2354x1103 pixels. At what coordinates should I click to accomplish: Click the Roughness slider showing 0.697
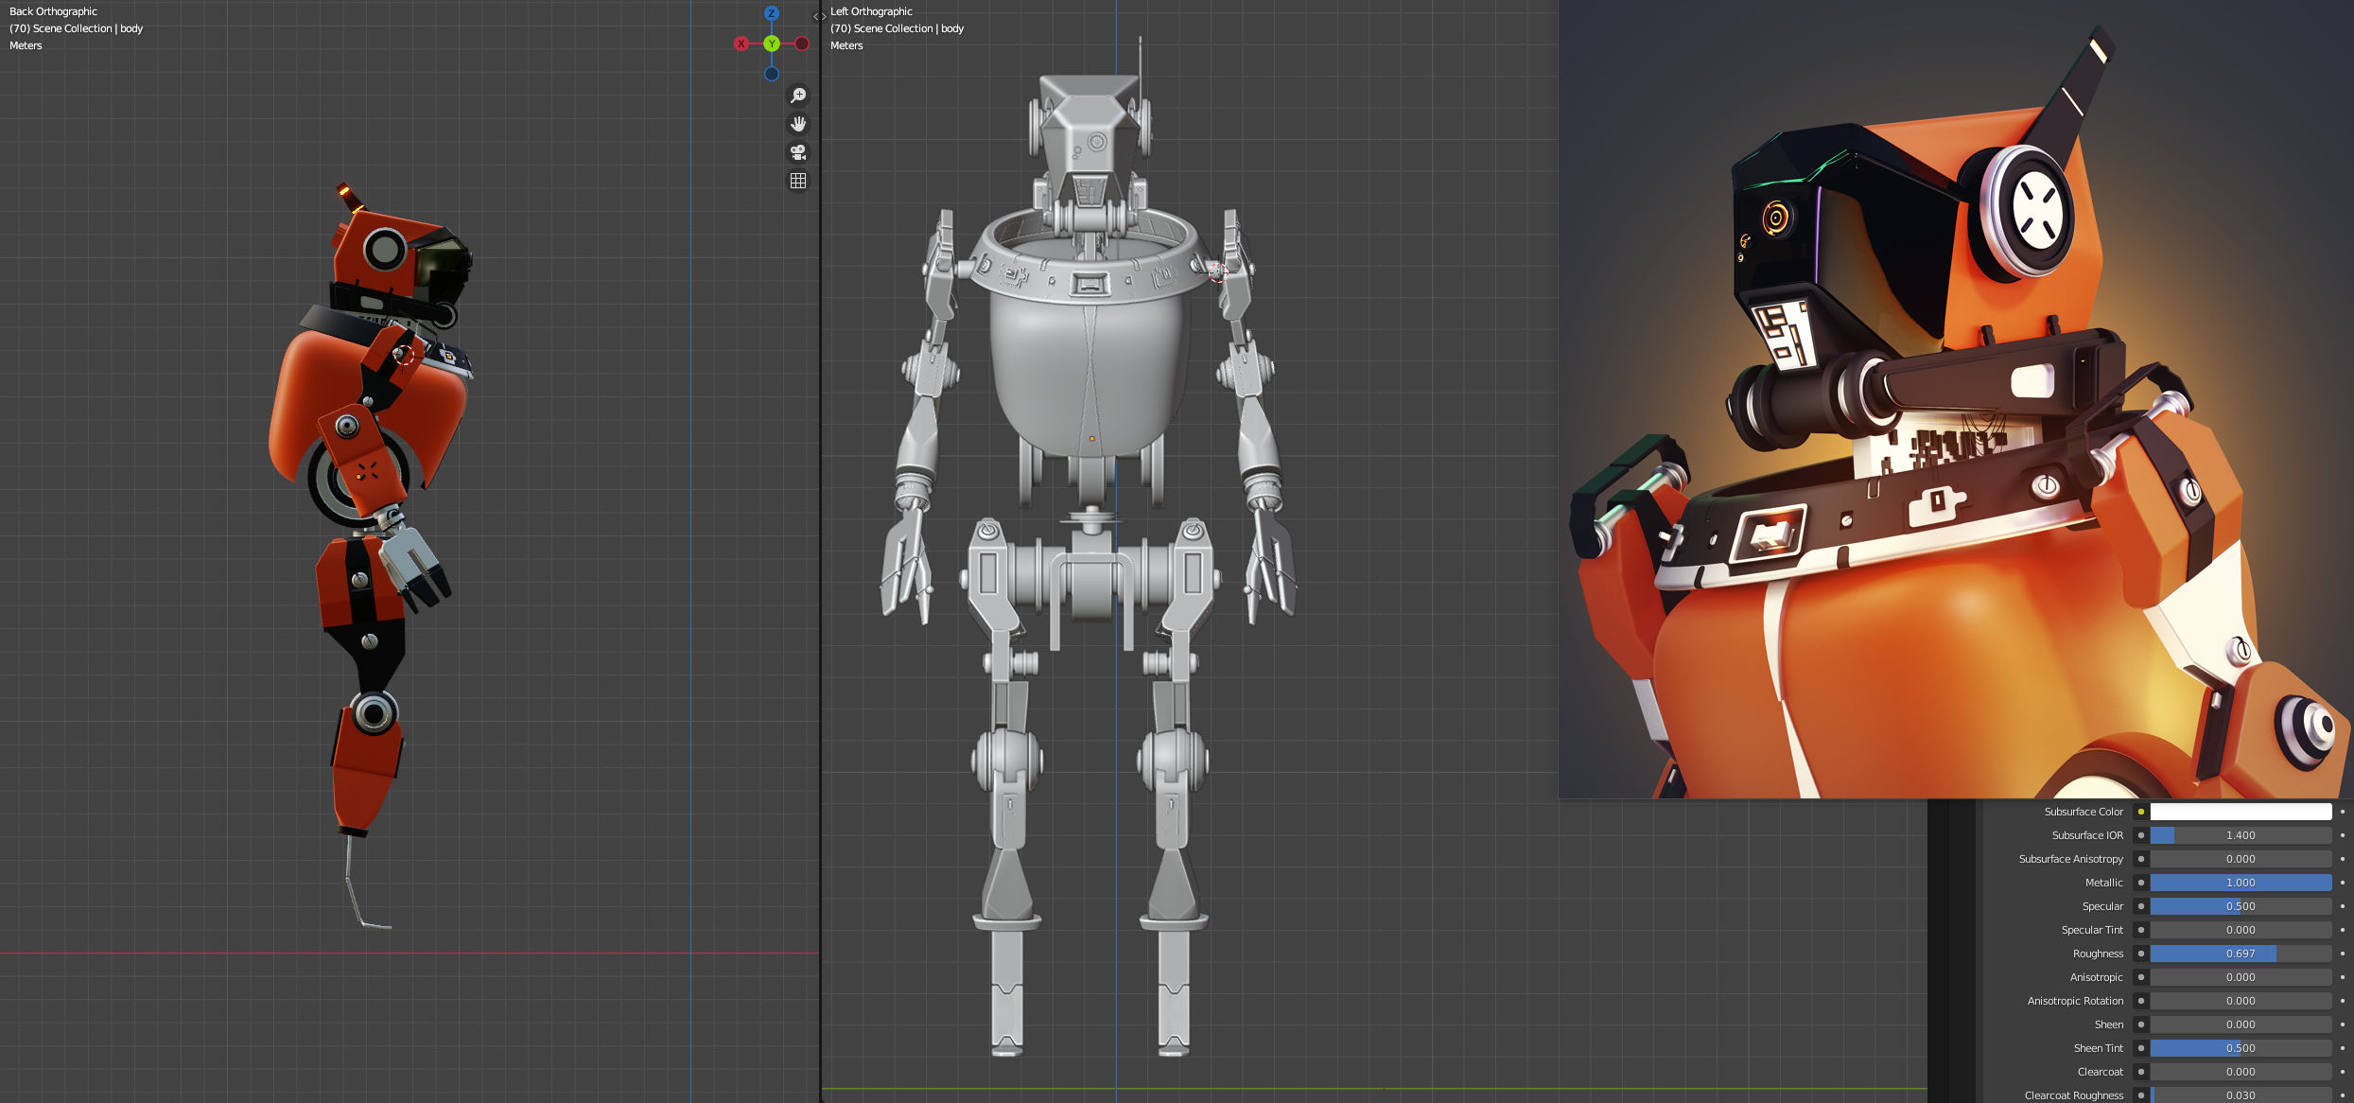pos(2240,954)
